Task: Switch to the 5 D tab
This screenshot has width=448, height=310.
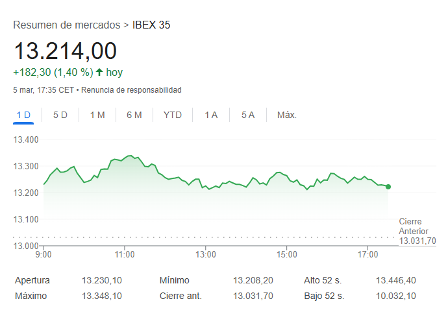Action: 60,115
